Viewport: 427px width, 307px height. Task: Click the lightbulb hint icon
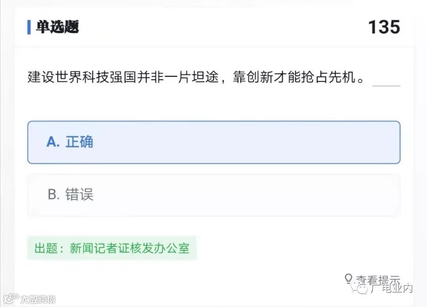point(348,278)
